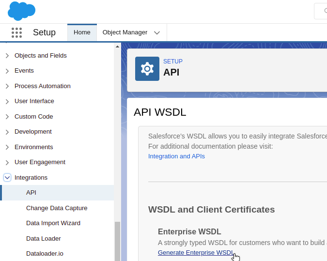Screen dimensions: 327x261
Task: Collapse the Integrations section
Action: [x=7, y=178]
